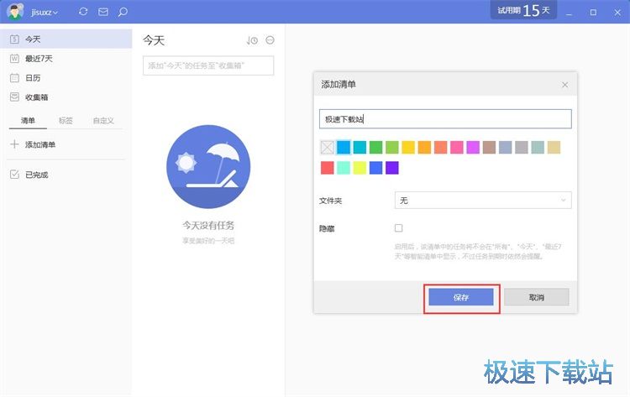The height and width of the screenshot is (397, 630).
Task: Select 今天 in the sidebar
Action: pyautogui.click(x=66, y=39)
